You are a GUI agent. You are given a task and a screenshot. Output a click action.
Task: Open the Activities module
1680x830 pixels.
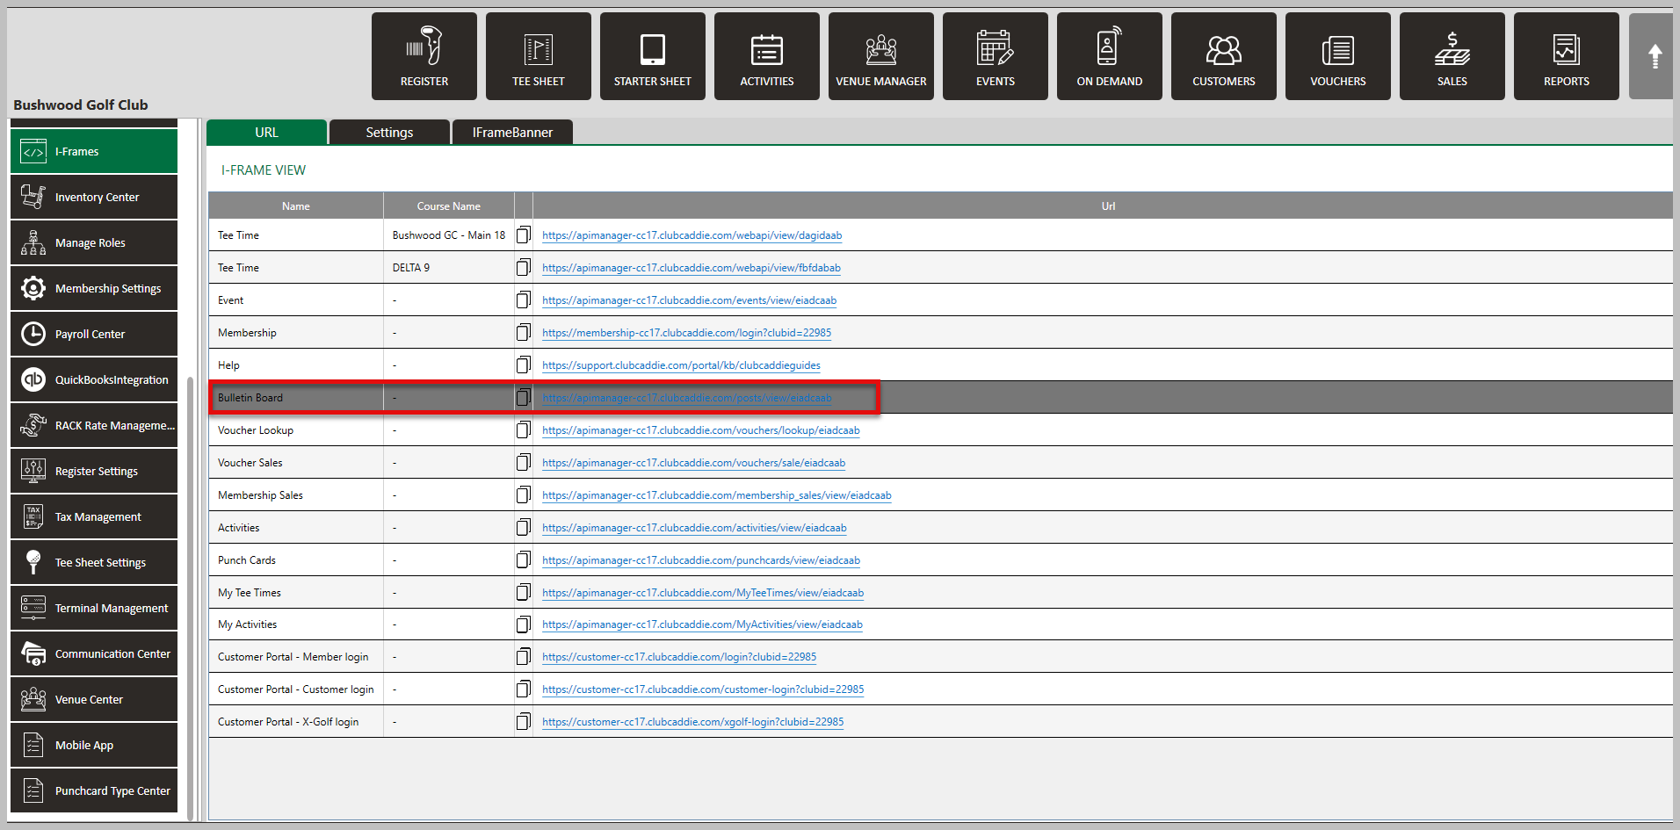[x=767, y=56]
